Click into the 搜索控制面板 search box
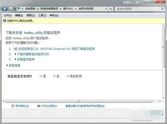The image size is (167, 124). point(138,9)
